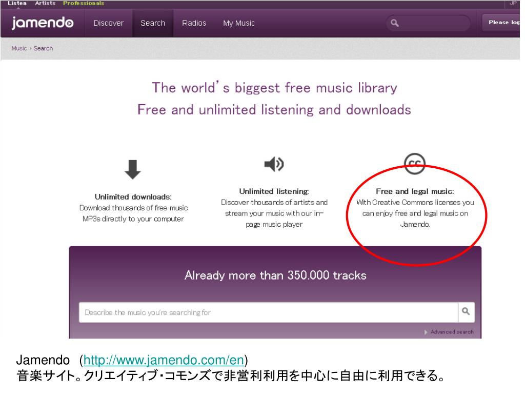
Task: Click the Search breadcrumb item
Action: pos(43,48)
